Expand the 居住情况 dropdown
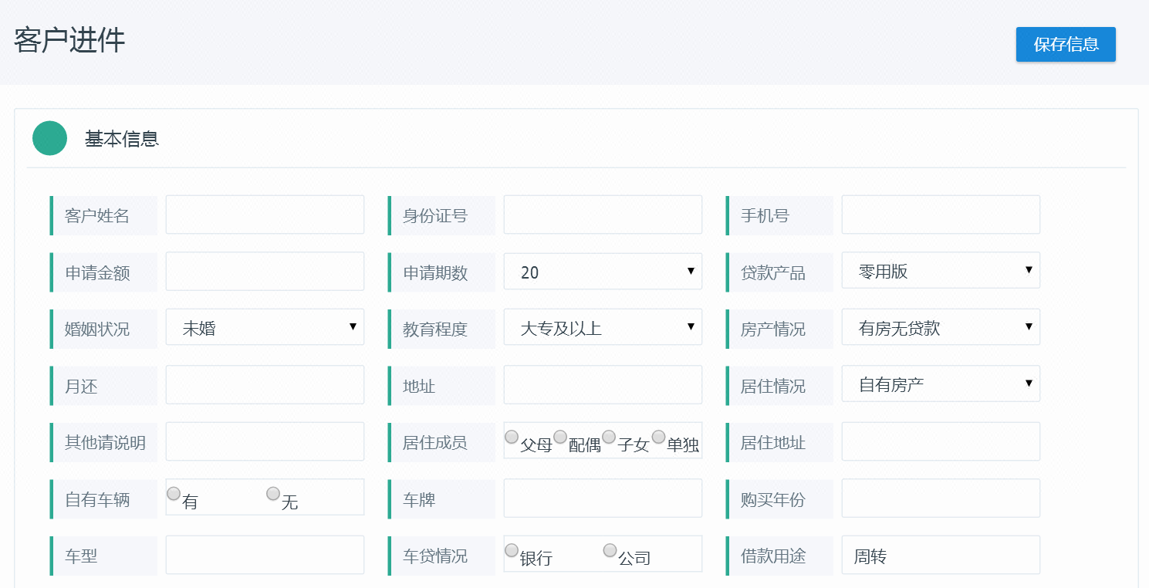The width and height of the screenshot is (1149, 588). click(941, 384)
